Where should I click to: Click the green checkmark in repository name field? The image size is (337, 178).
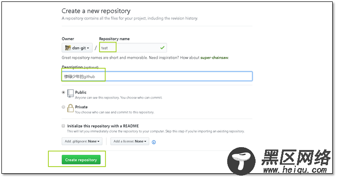coord(162,47)
